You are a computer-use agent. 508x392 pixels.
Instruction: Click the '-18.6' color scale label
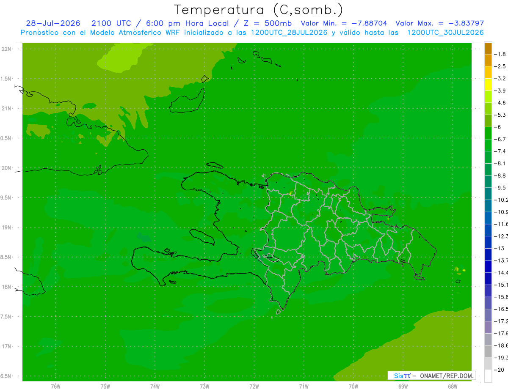point(502,345)
